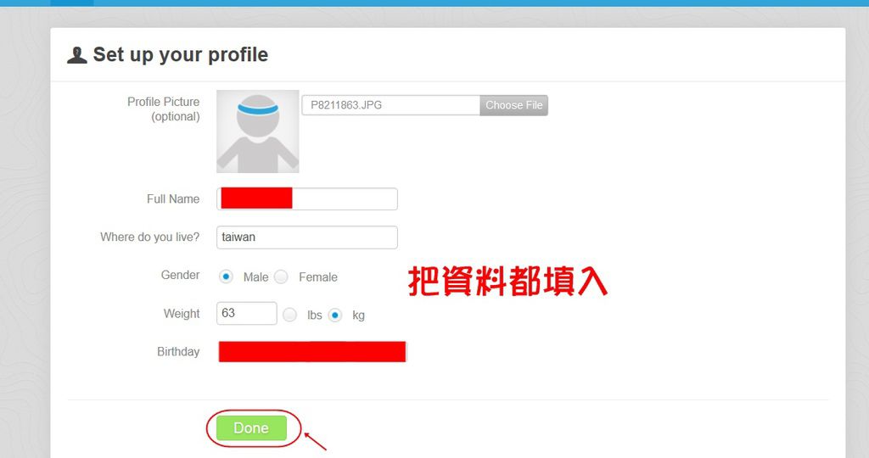Viewport: 869px width, 458px height.
Task: Click the Birthday label text
Action: click(178, 352)
